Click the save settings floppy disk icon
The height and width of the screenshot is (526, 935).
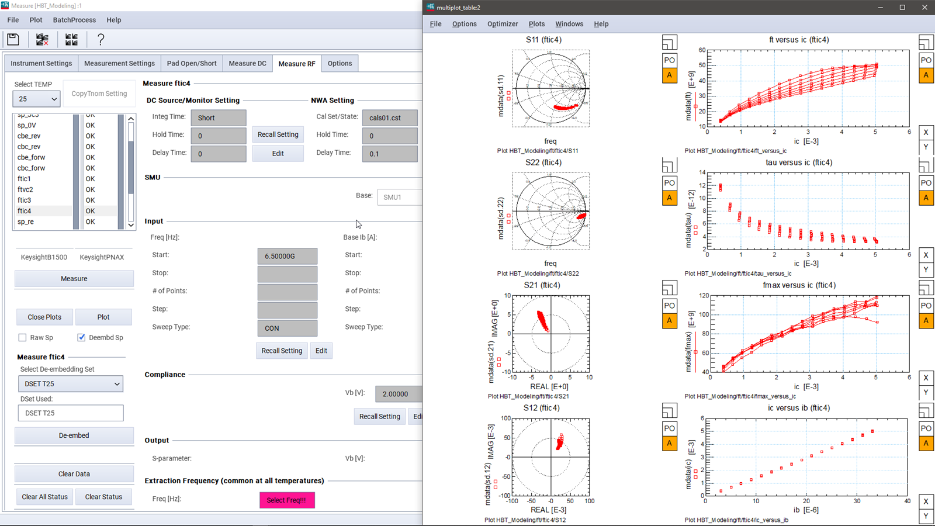click(13, 39)
